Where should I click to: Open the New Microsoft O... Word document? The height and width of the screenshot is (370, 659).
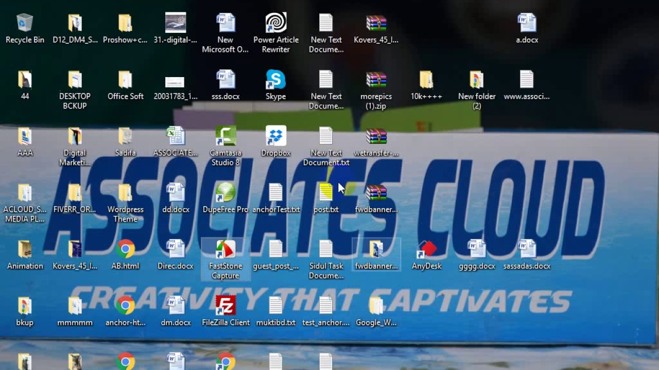tap(226, 34)
